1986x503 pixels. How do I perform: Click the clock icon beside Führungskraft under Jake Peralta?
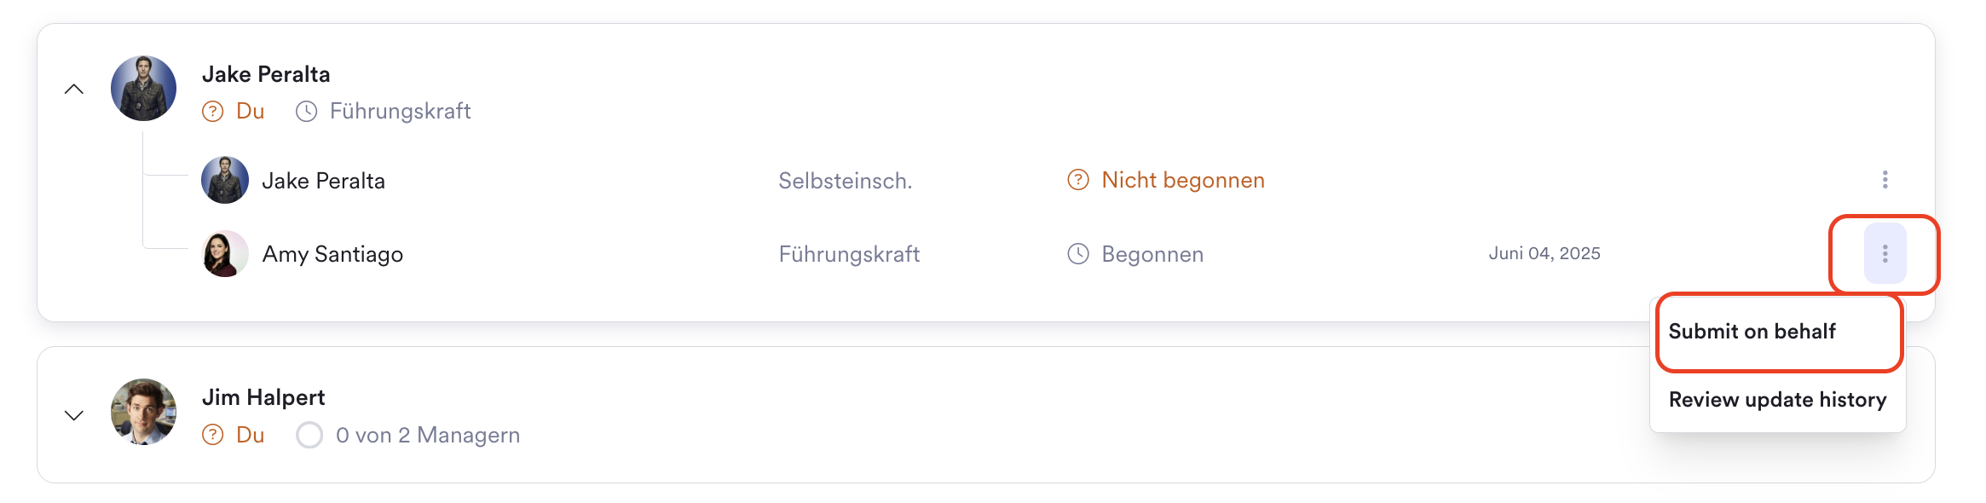tap(306, 112)
